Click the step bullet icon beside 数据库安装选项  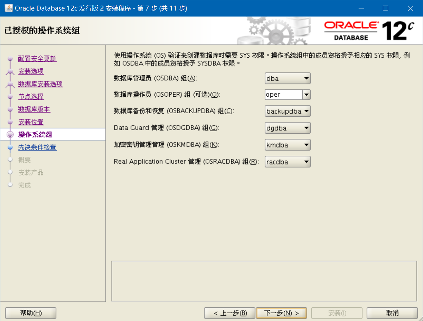tap(10, 84)
